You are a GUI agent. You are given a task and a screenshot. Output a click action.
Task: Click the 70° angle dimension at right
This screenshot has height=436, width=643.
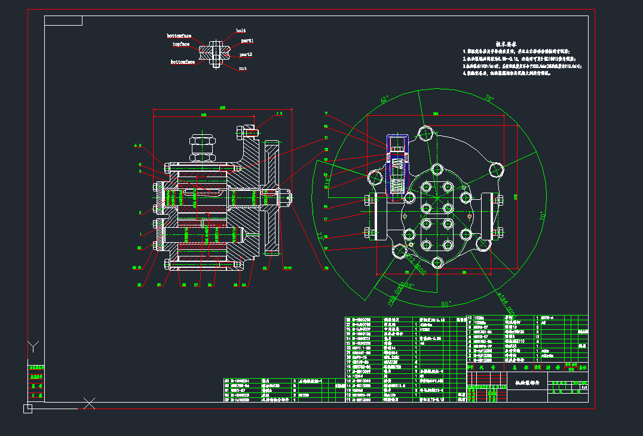(x=541, y=215)
